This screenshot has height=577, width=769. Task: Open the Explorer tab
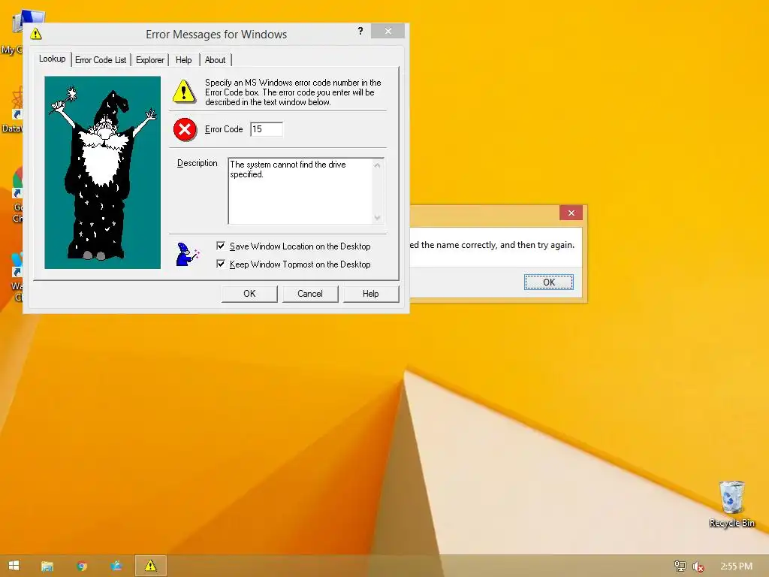[x=150, y=60]
